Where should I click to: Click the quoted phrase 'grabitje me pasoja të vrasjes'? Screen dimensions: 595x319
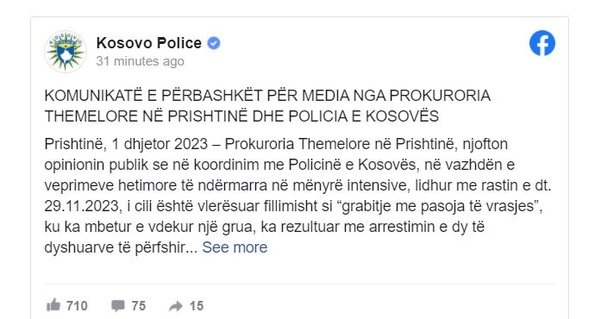tap(438, 206)
